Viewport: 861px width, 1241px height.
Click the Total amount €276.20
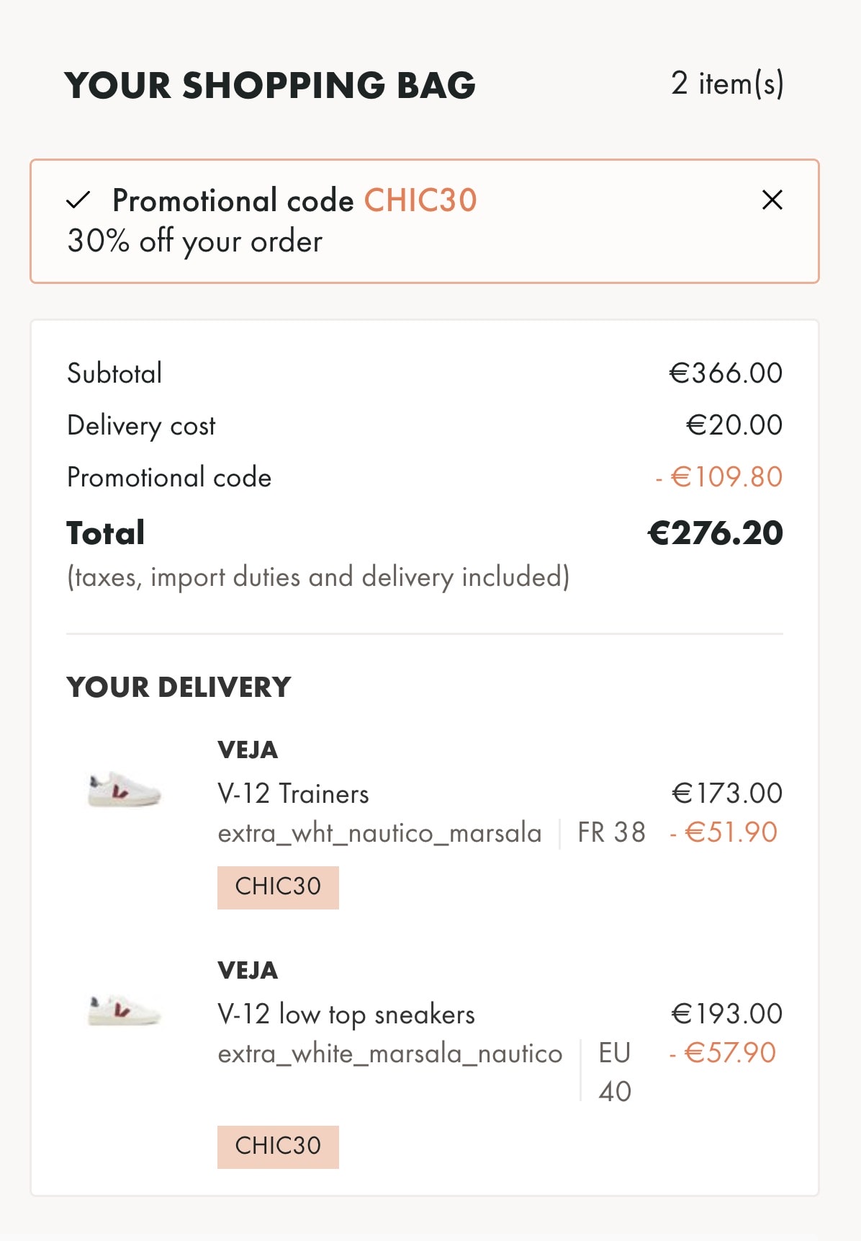[715, 533]
